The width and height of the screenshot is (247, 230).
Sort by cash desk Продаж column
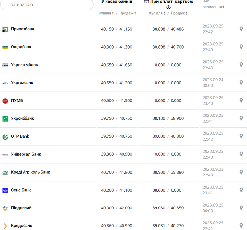click(127, 13)
